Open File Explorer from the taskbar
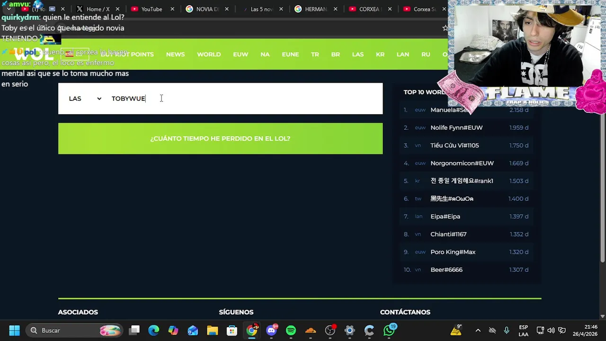This screenshot has height=341, width=606. 212,330
